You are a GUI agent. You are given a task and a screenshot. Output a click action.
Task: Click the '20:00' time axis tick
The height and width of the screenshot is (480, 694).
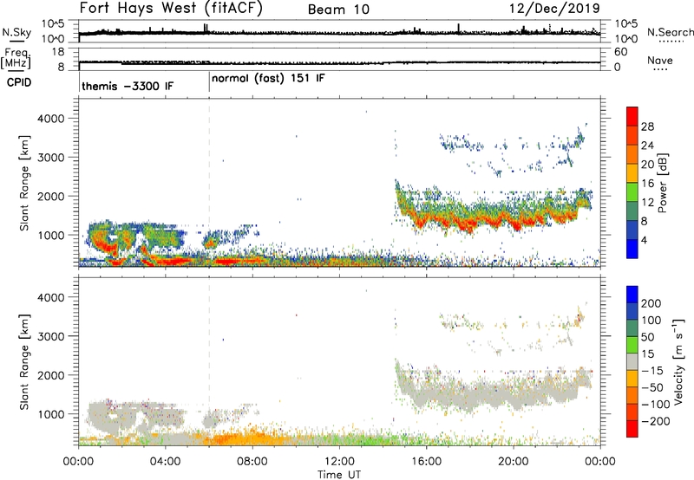(x=514, y=462)
